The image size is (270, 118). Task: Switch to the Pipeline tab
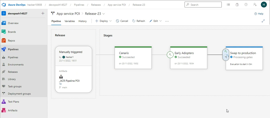coord(56,21)
